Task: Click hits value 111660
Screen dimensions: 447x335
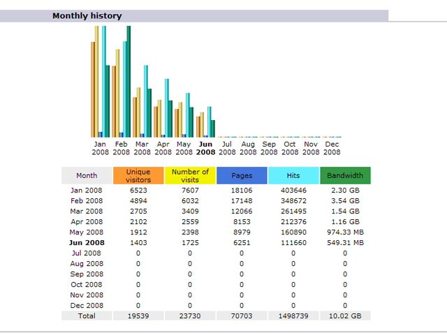Action: (293, 243)
